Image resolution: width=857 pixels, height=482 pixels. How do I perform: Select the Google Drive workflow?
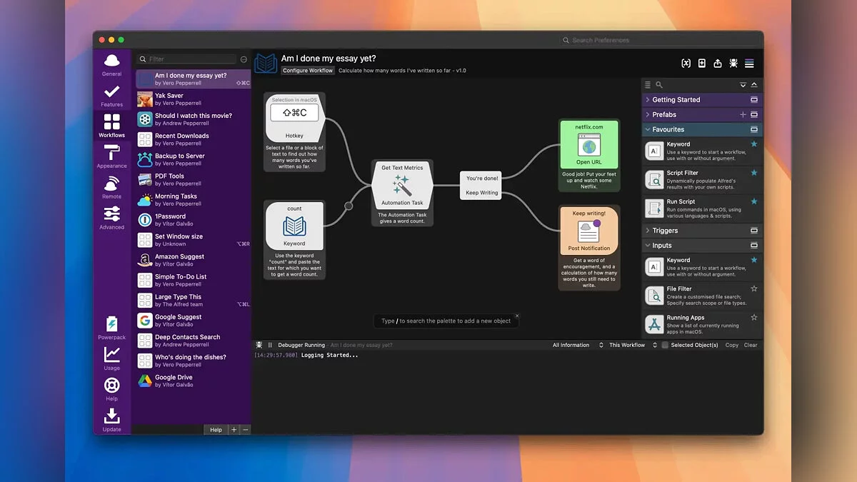click(x=194, y=381)
